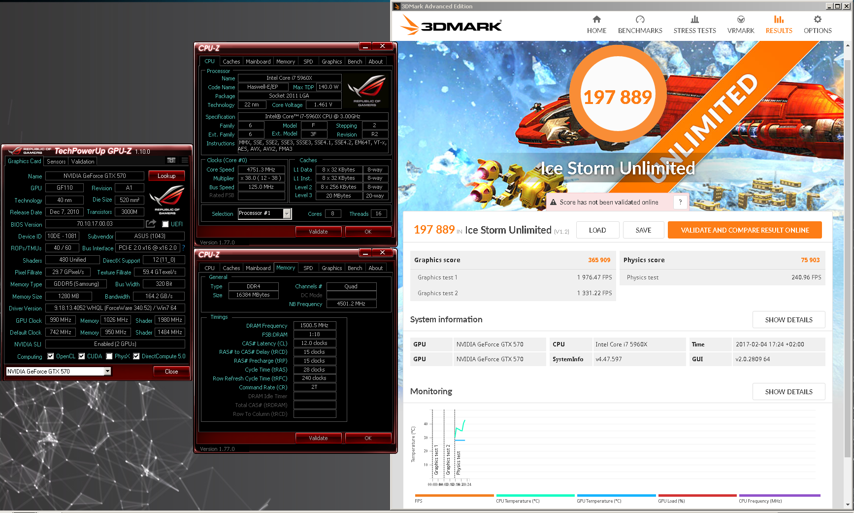Click the Graphics score 365 909 value

(599, 260)
